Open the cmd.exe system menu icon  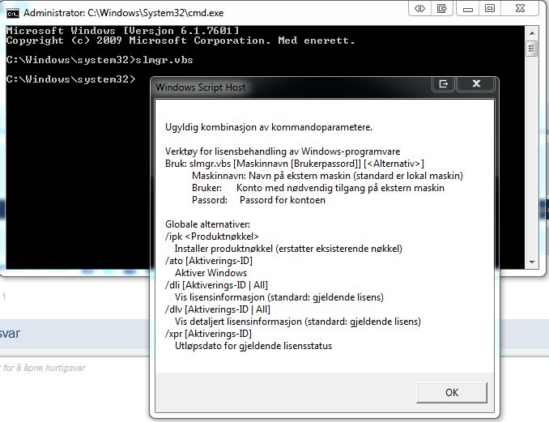pyautogui.click(x=13, y=13)
